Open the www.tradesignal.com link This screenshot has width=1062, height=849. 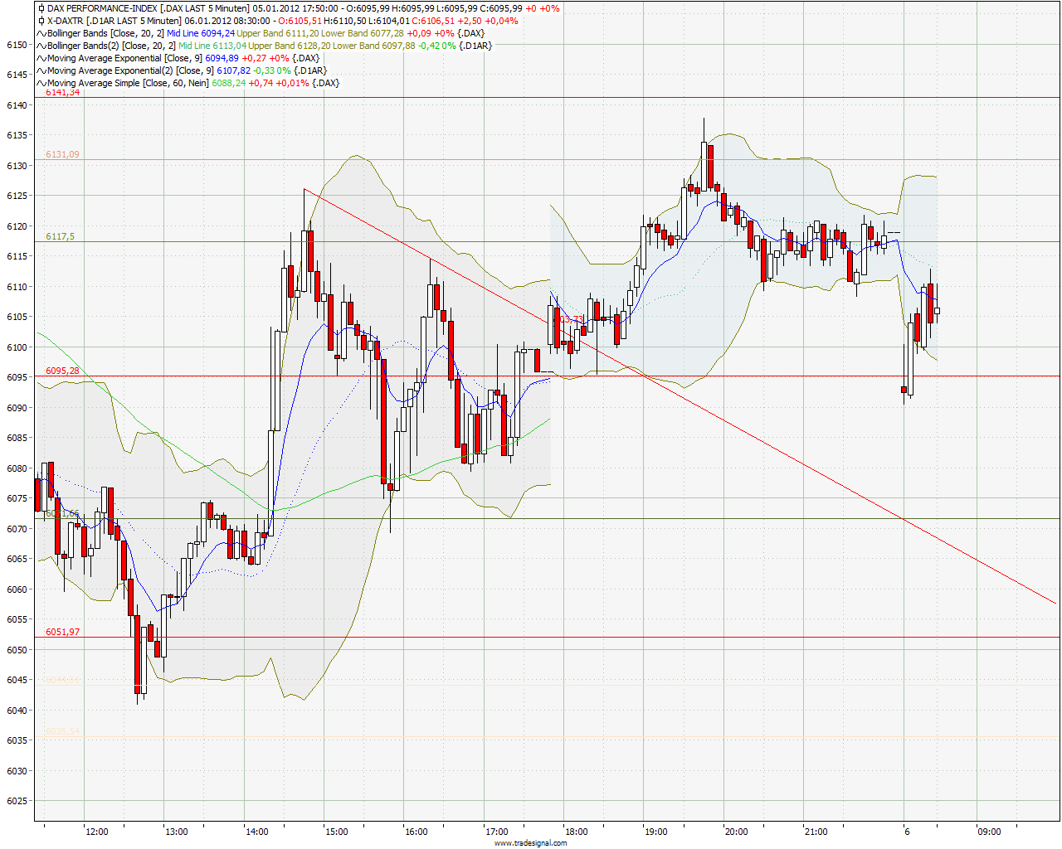click(x=531, y=843)
